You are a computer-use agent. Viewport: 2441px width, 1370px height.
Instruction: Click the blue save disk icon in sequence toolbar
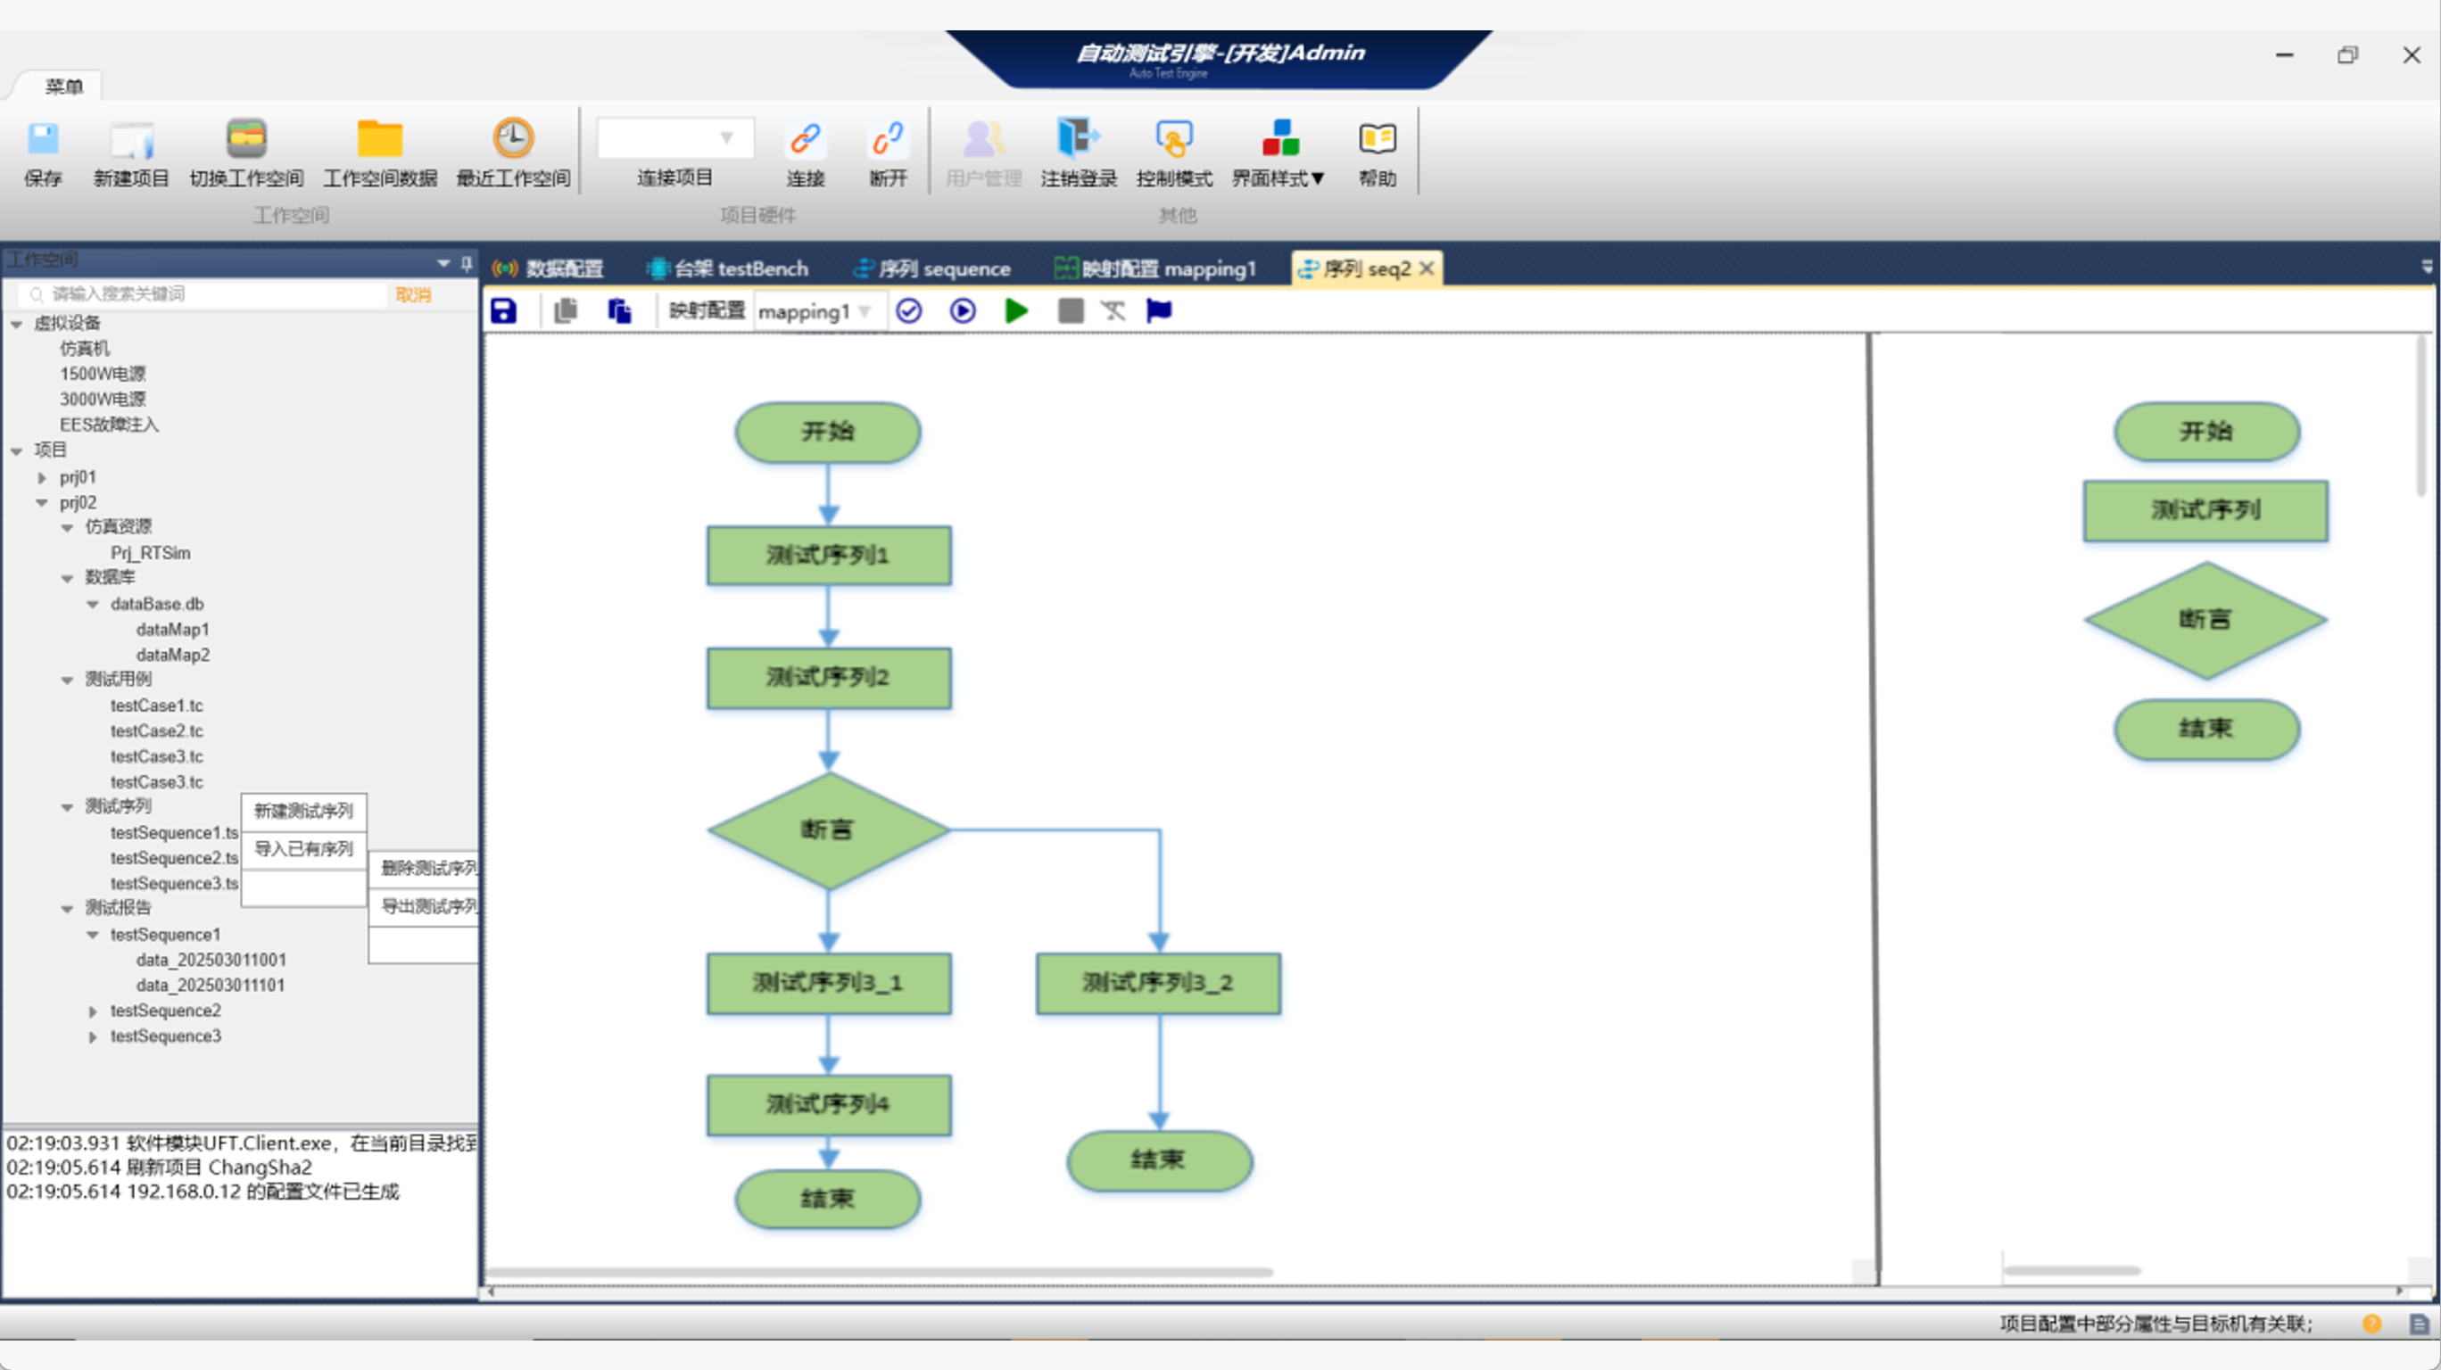click(x=503, y=310)
